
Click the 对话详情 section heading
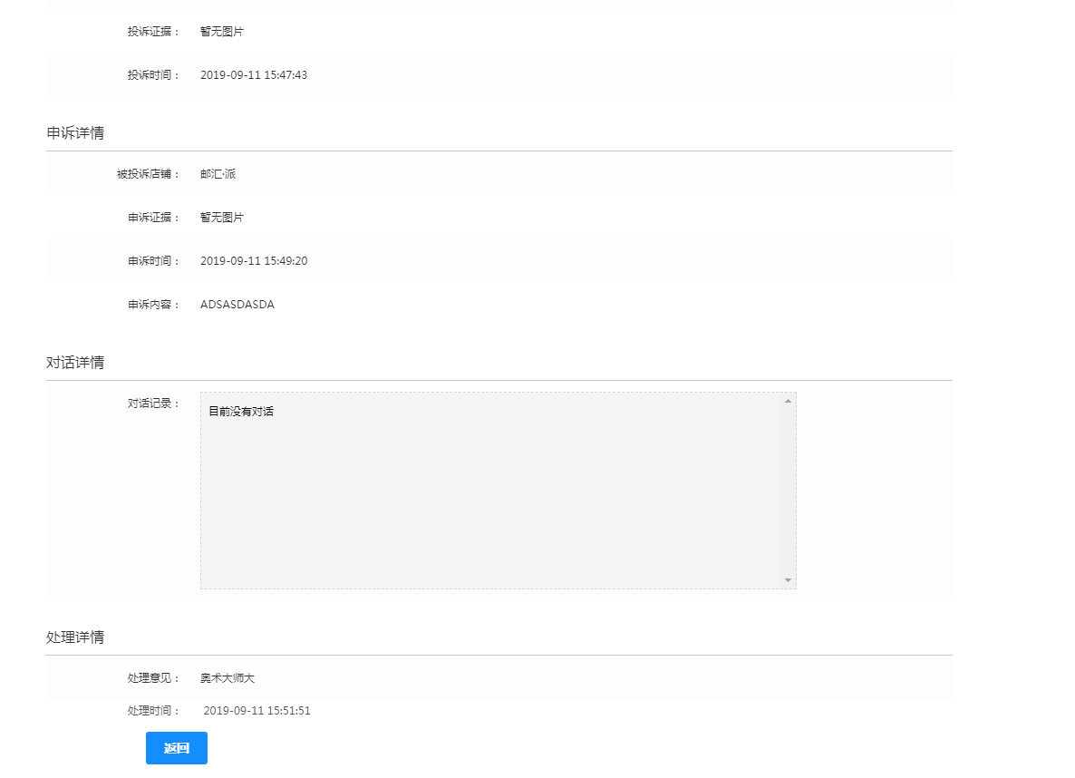pyautogui.click(x=75, y=363)
